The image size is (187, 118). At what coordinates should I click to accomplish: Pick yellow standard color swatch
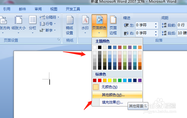point(110,80)
